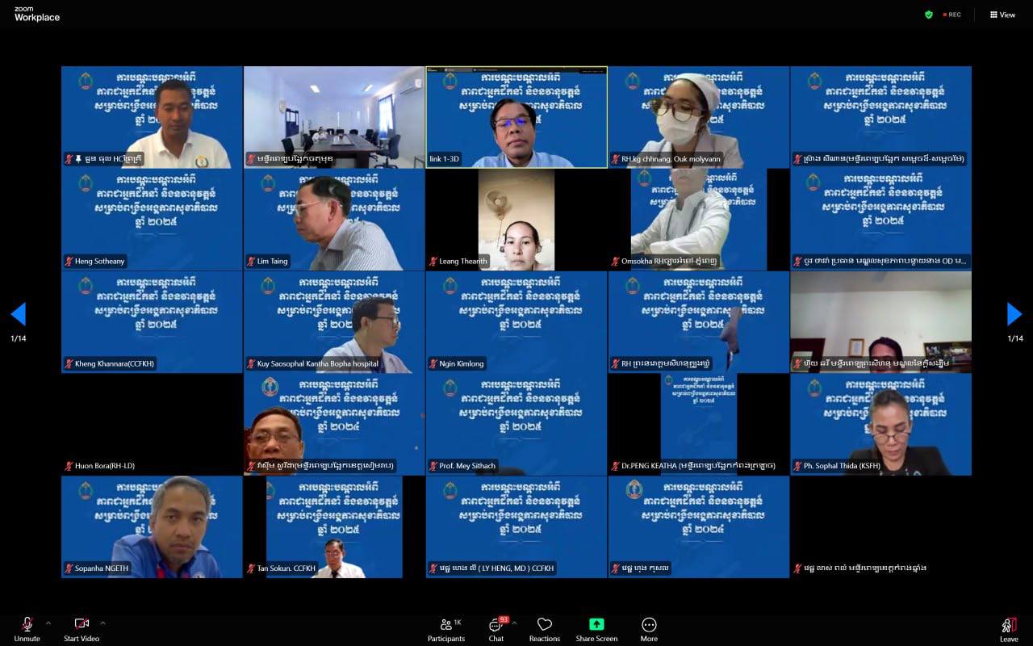Expand audio options caret beside Unmute
Image resolution: width=1033 pixels, height=646 pixels.
48,623
